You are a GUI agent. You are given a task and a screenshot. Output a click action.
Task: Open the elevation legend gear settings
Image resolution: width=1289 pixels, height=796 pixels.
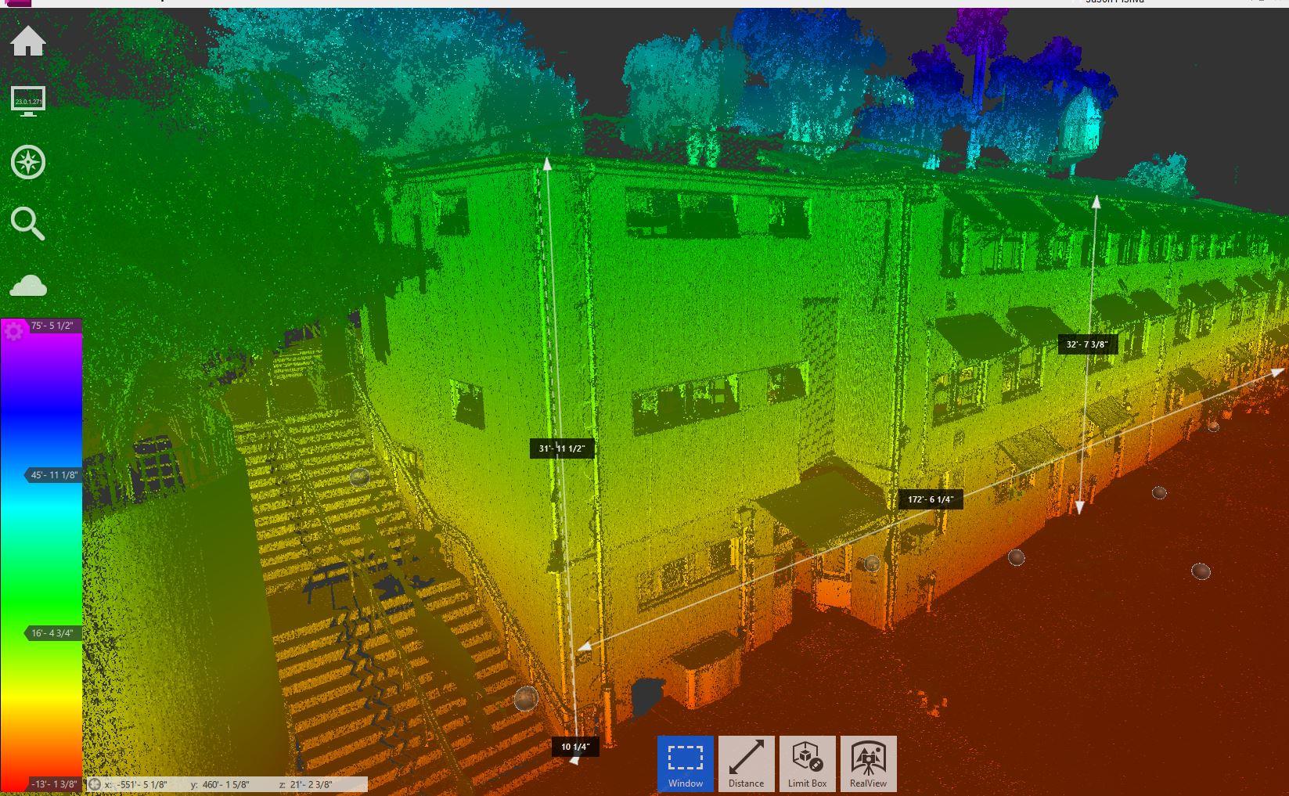pyautogui.click(x=13, y=331)
